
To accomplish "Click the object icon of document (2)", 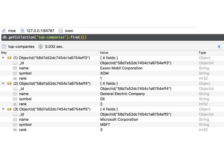I will (x=9, y=83).
